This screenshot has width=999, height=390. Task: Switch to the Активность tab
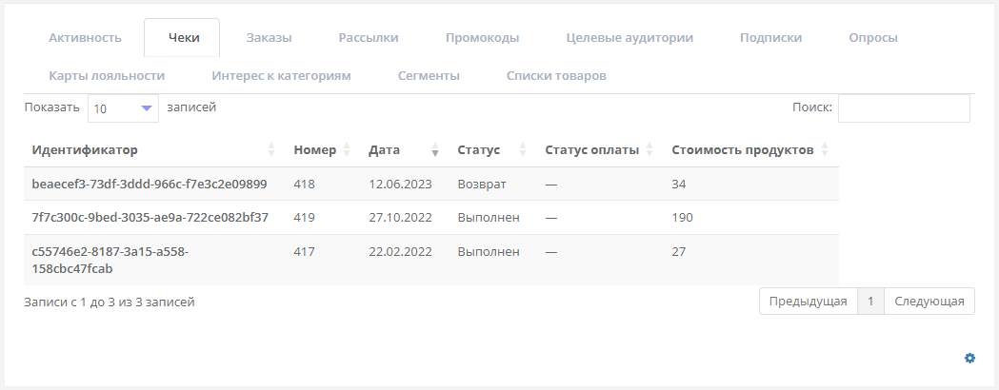pos(85,37)
